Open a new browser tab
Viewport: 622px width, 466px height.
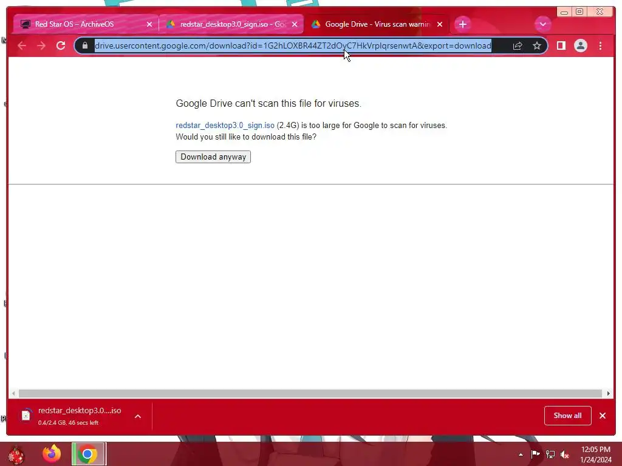pos(462,24)
